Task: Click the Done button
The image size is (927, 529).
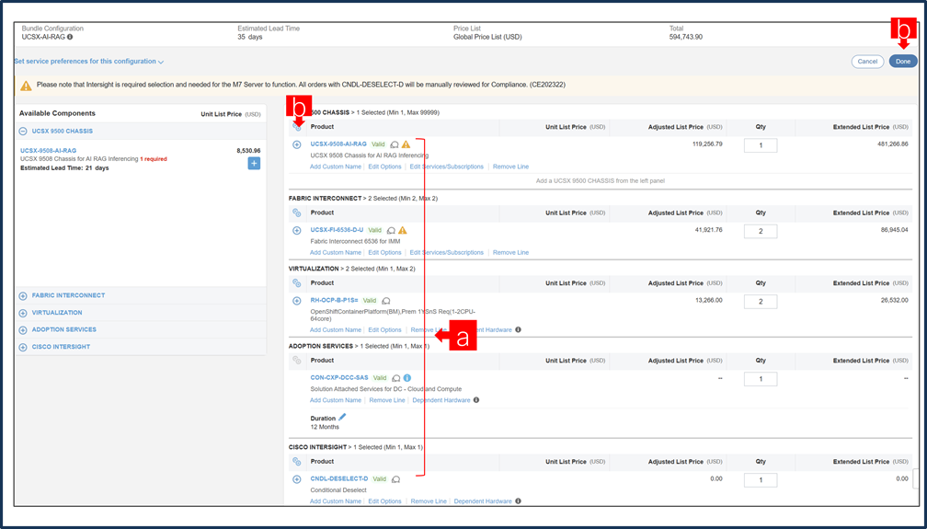Action: click(903, 62)
